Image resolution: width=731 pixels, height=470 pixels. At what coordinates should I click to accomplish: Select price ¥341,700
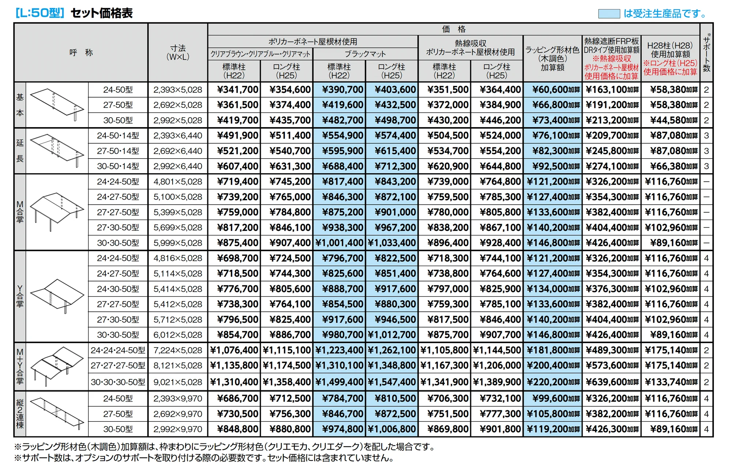point(238,90)
